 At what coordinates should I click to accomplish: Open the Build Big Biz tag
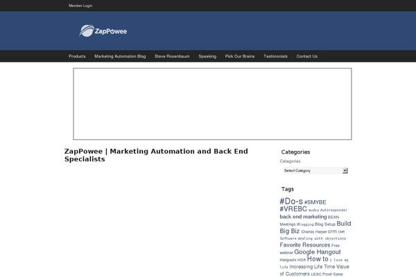[315, 227]
